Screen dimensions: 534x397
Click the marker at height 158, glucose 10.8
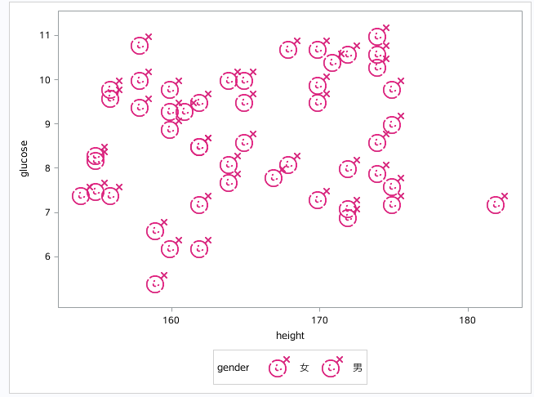click(140, 45)
